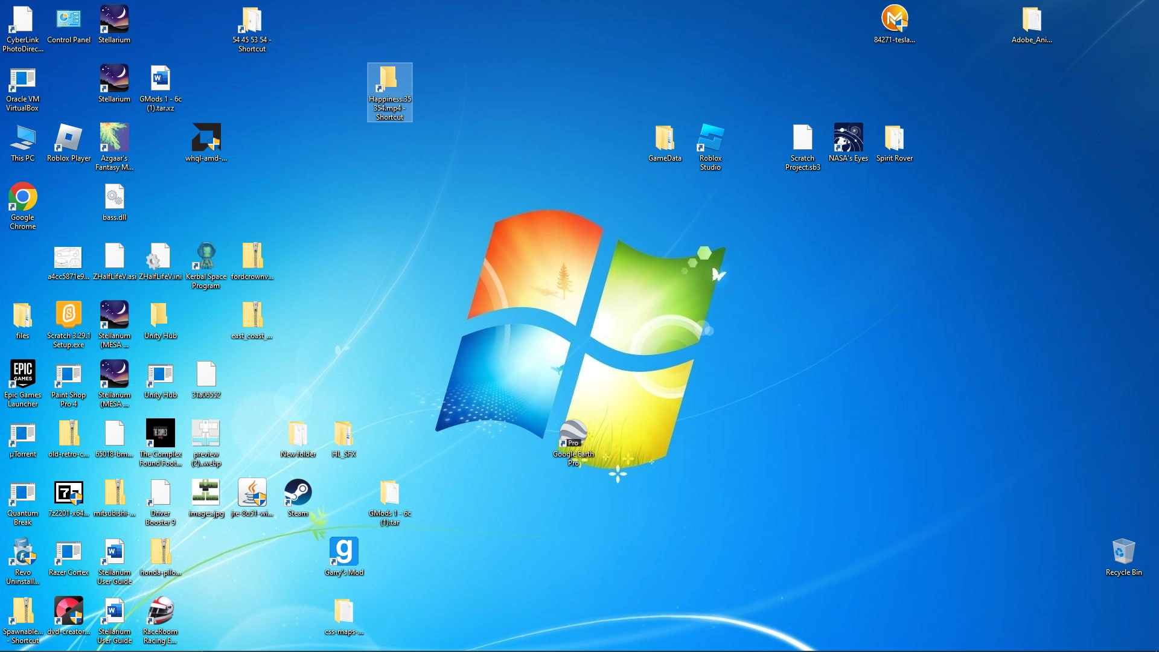The height and width of the screenshot is (652, 1159).
Task: Select the Google Chrome desktop icon
Action: [x=23, y=197]
